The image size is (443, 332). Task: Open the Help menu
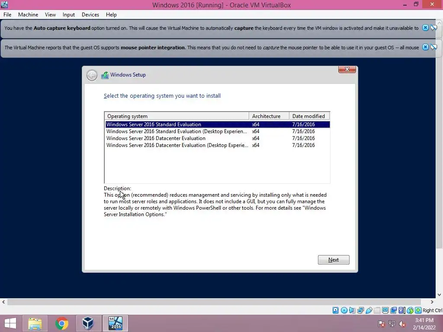pos(111,15)
